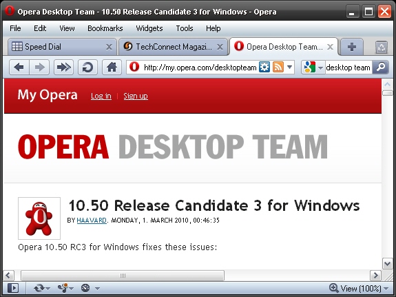Click the zoom magnifier icon beside View (100%)

click(333, 288)
